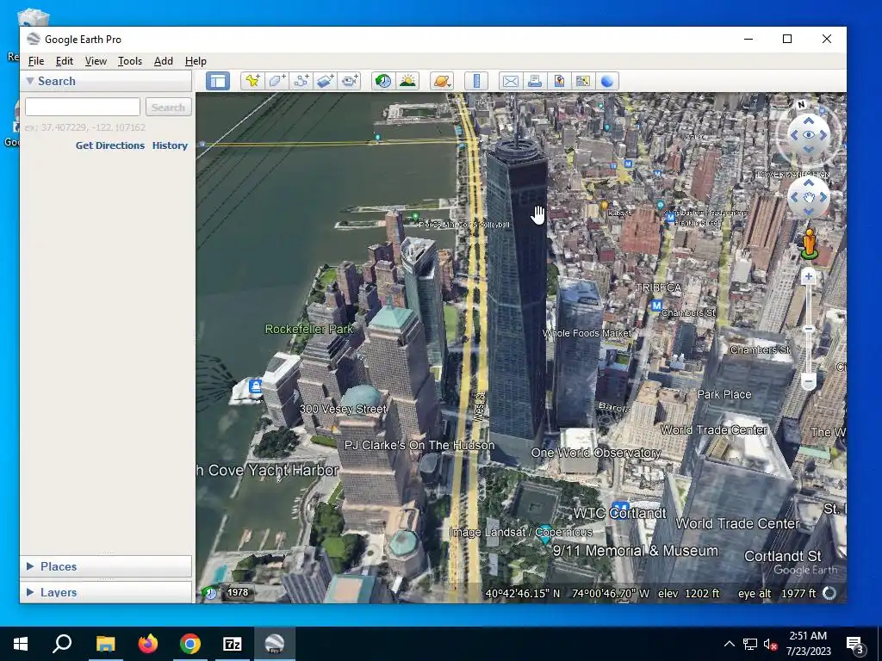This screenshot has width=882, height=661.
Task: Open the View menu
Action: [96, 61]
